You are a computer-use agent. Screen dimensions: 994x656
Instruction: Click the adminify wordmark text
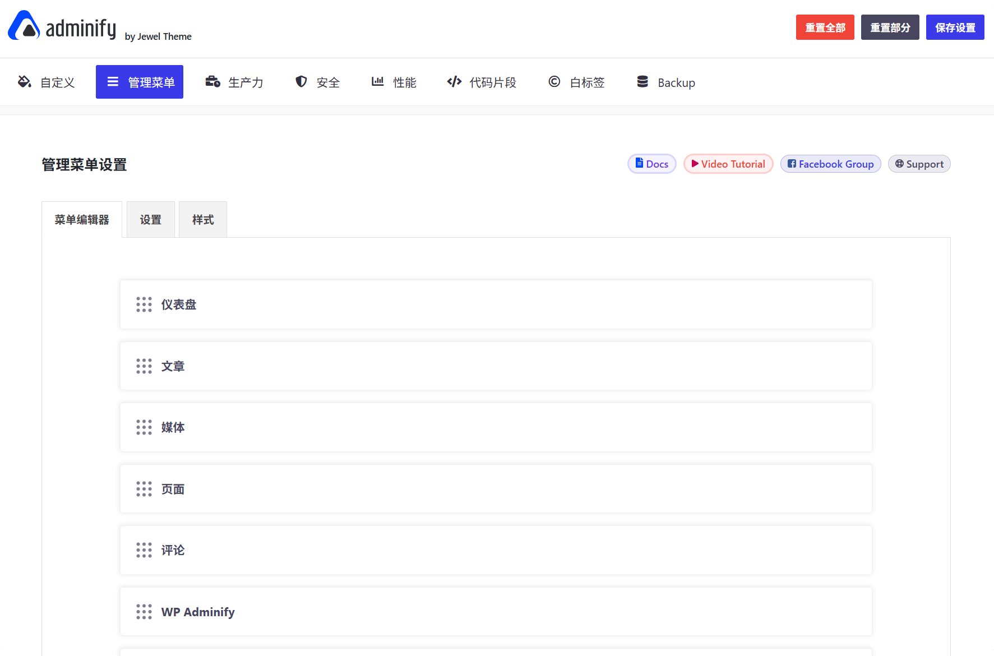(x=81, y=28)
